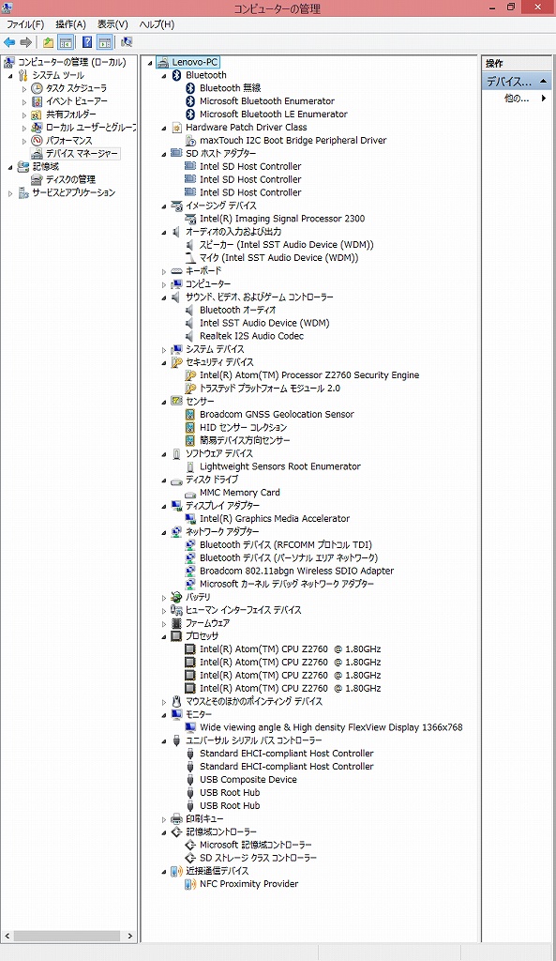Open the ファイル(F) menu

click(25, 24)
